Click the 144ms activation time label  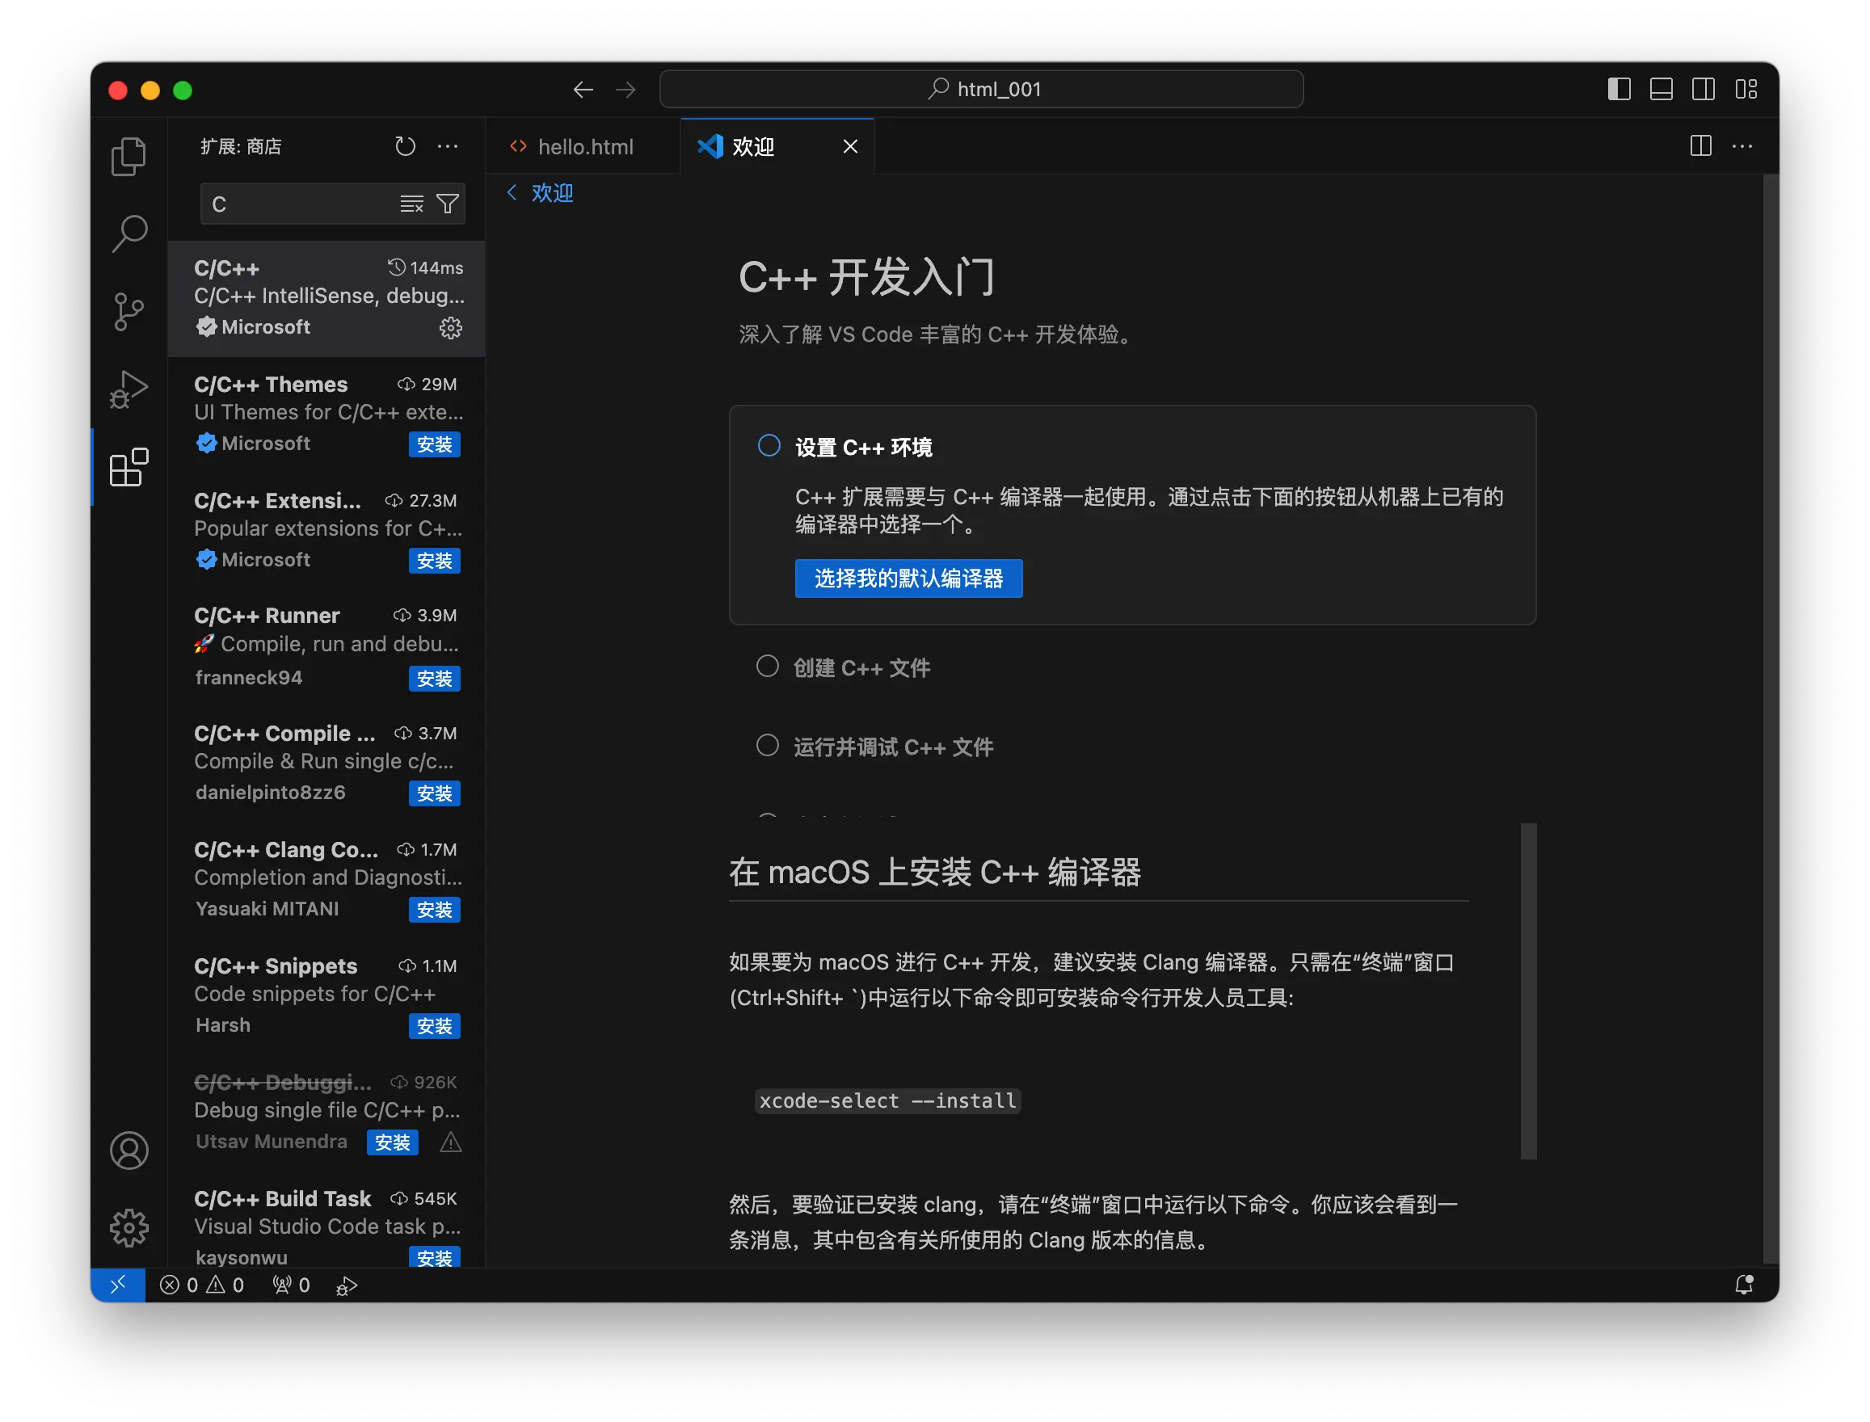tap(425, 267)
